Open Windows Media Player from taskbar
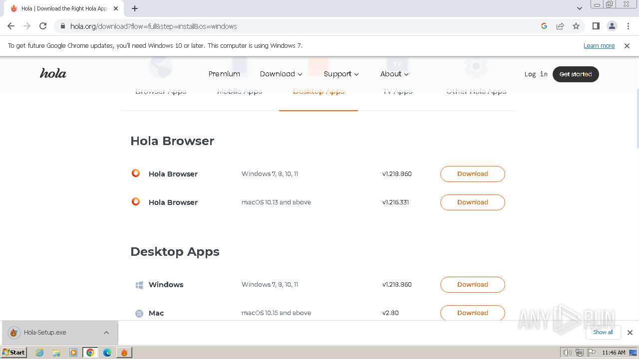Viewport: 639px width, 359px height. pyautogui.click(x=73, y=353)
